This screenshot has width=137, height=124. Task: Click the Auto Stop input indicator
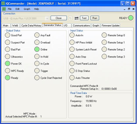[x=72, y=56]
